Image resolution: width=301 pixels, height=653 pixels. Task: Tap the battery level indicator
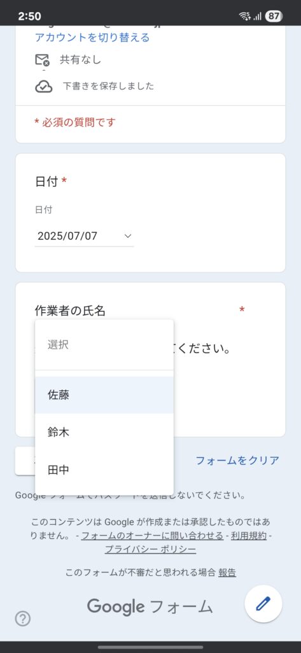(x=274, y=16)
